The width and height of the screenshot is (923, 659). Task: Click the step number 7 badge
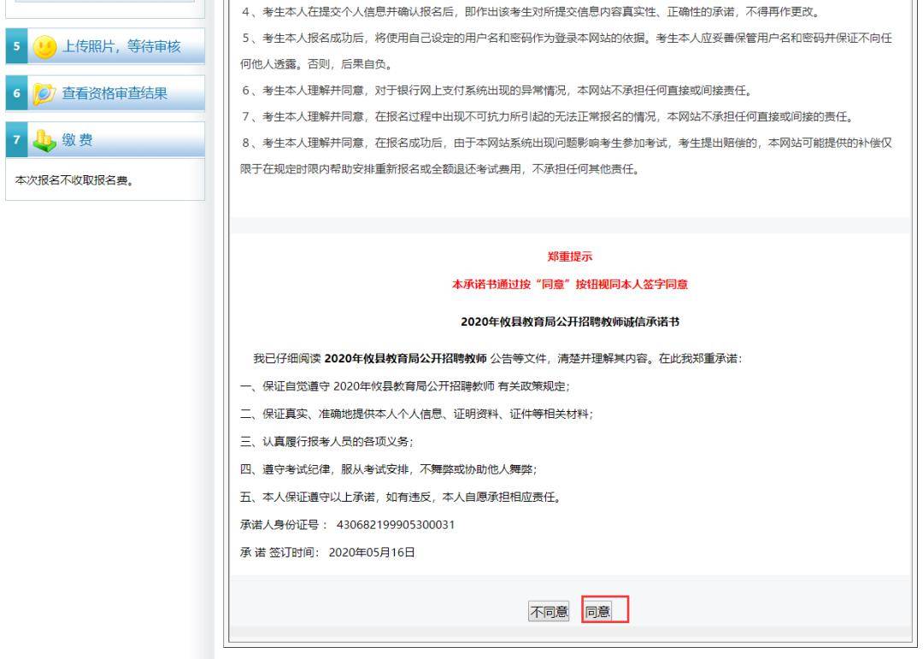[x=16, y=139]
